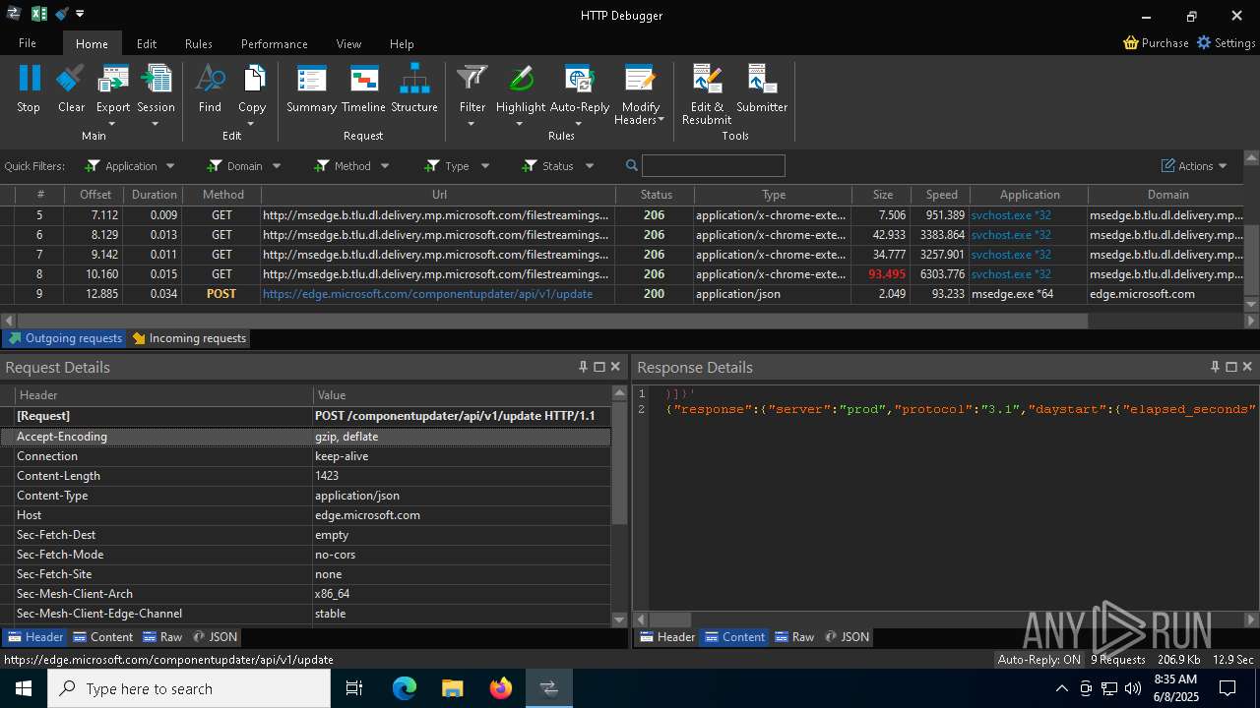
Task: Open request Raw tab
Action: point(162,637)
